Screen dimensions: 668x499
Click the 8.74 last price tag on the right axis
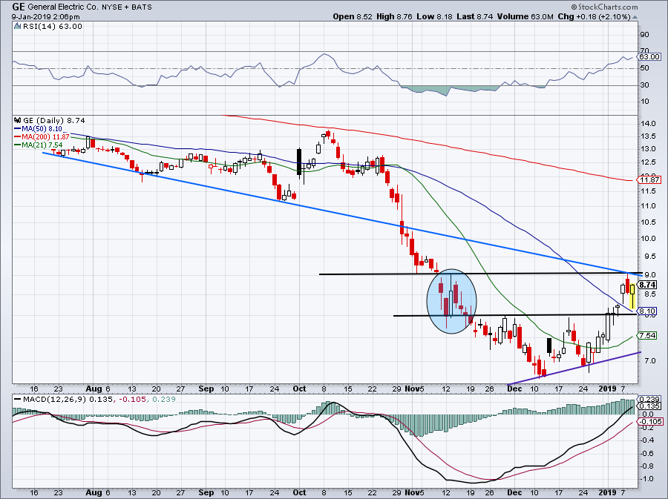[647, 285]
